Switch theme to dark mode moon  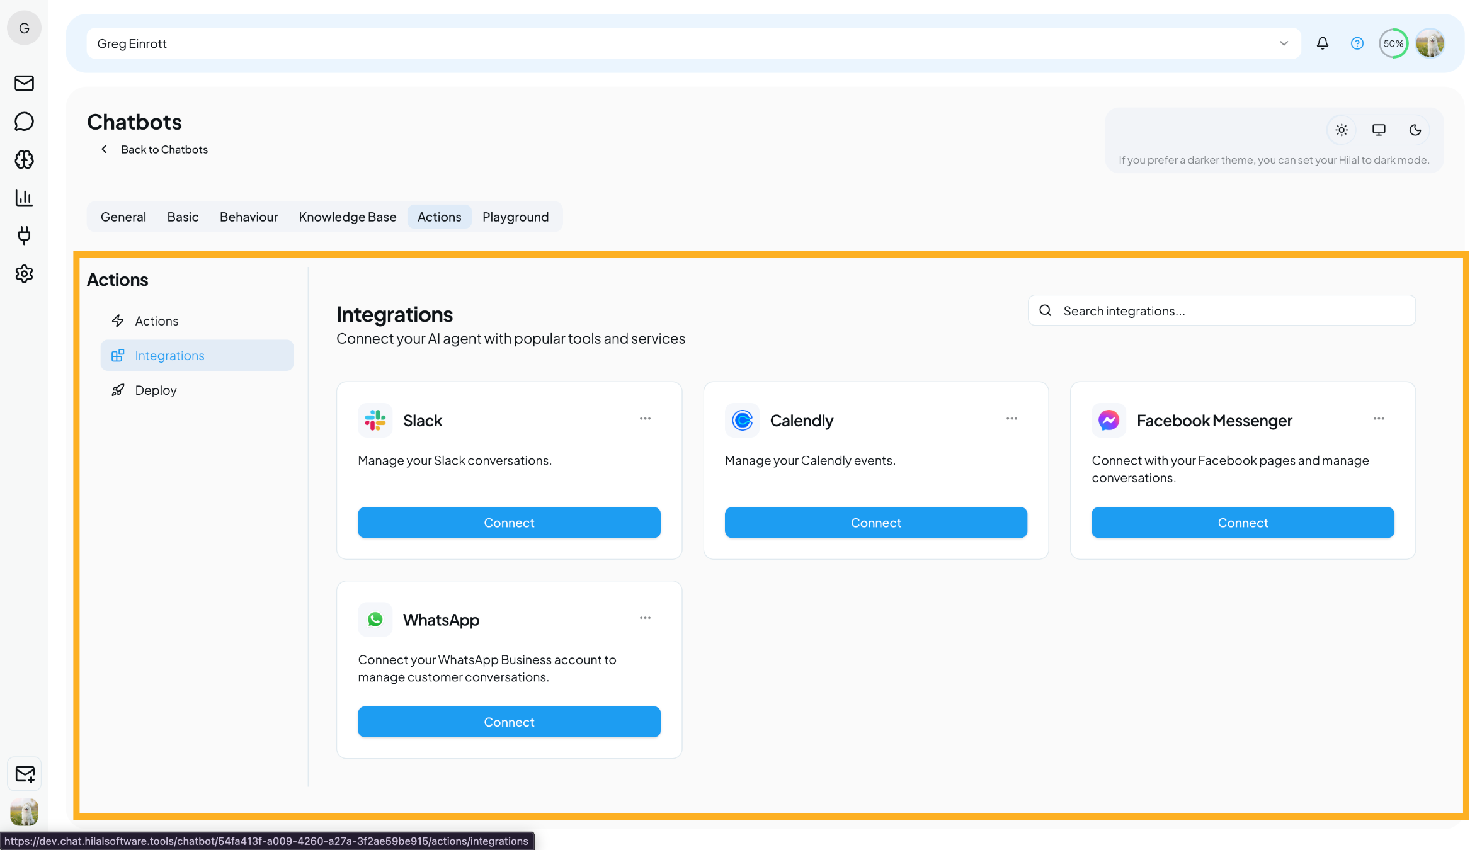point(1416,130)
